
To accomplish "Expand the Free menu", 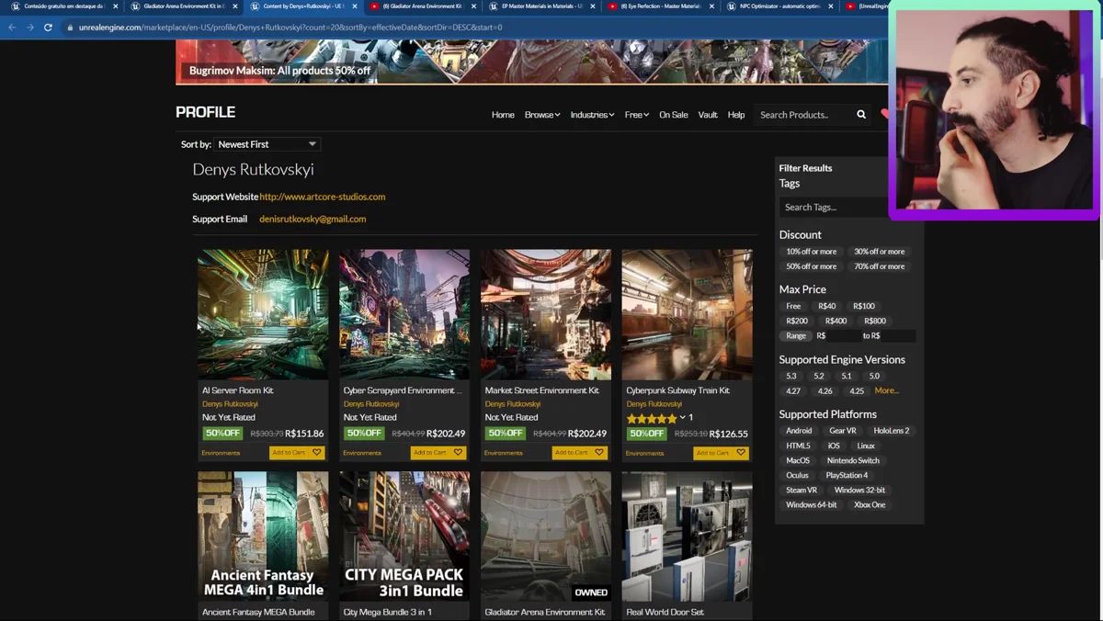I will coord(637,115).
